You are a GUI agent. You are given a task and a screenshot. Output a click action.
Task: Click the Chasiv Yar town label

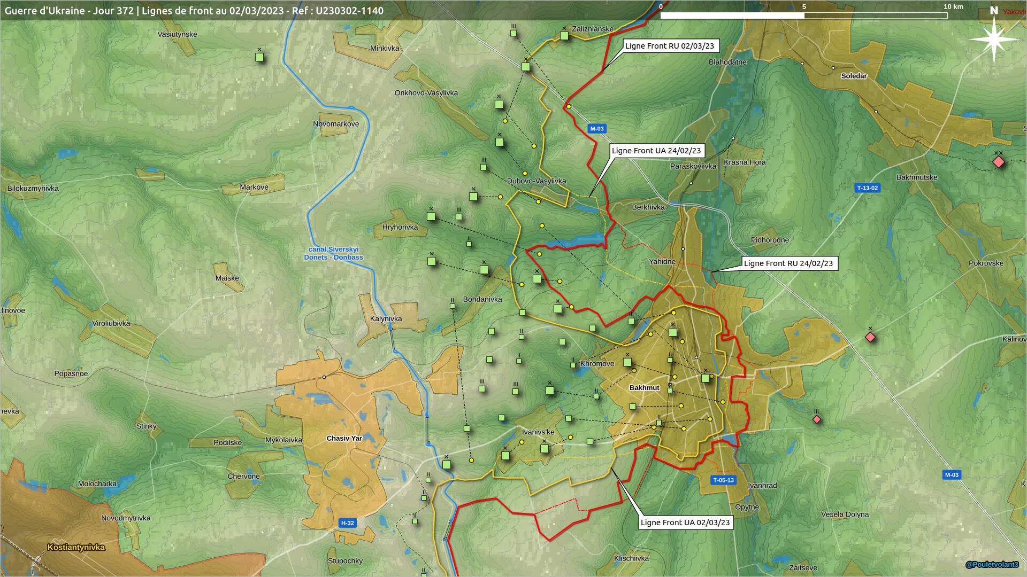point(344,439)
